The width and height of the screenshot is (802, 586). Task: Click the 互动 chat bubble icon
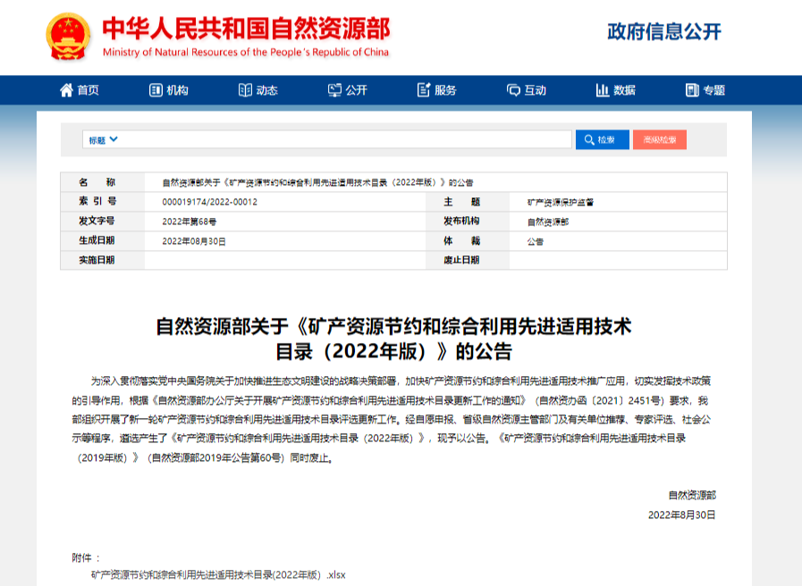coord(513,90)
